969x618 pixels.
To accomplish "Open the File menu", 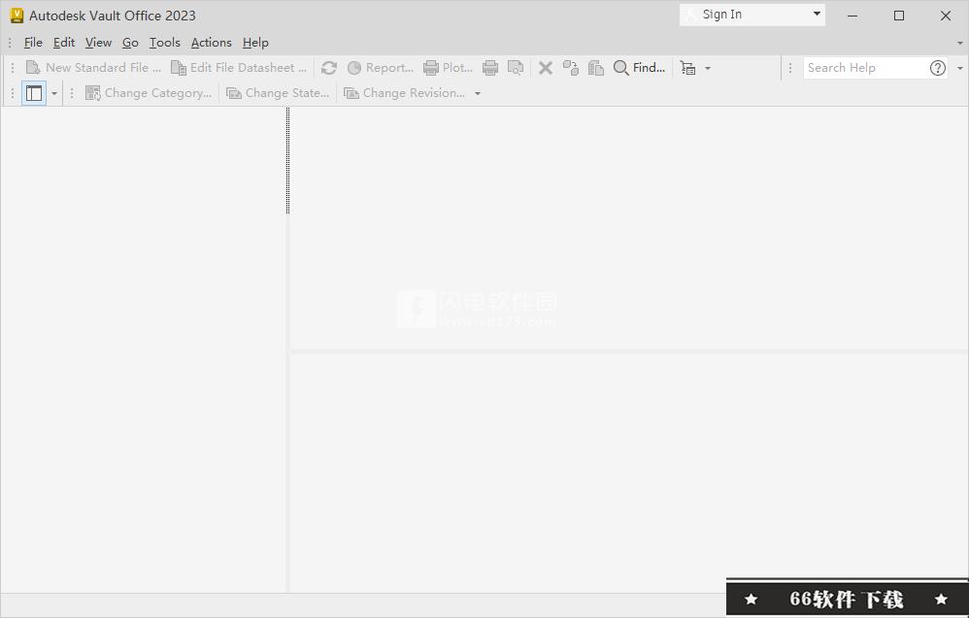I will 33,43.
